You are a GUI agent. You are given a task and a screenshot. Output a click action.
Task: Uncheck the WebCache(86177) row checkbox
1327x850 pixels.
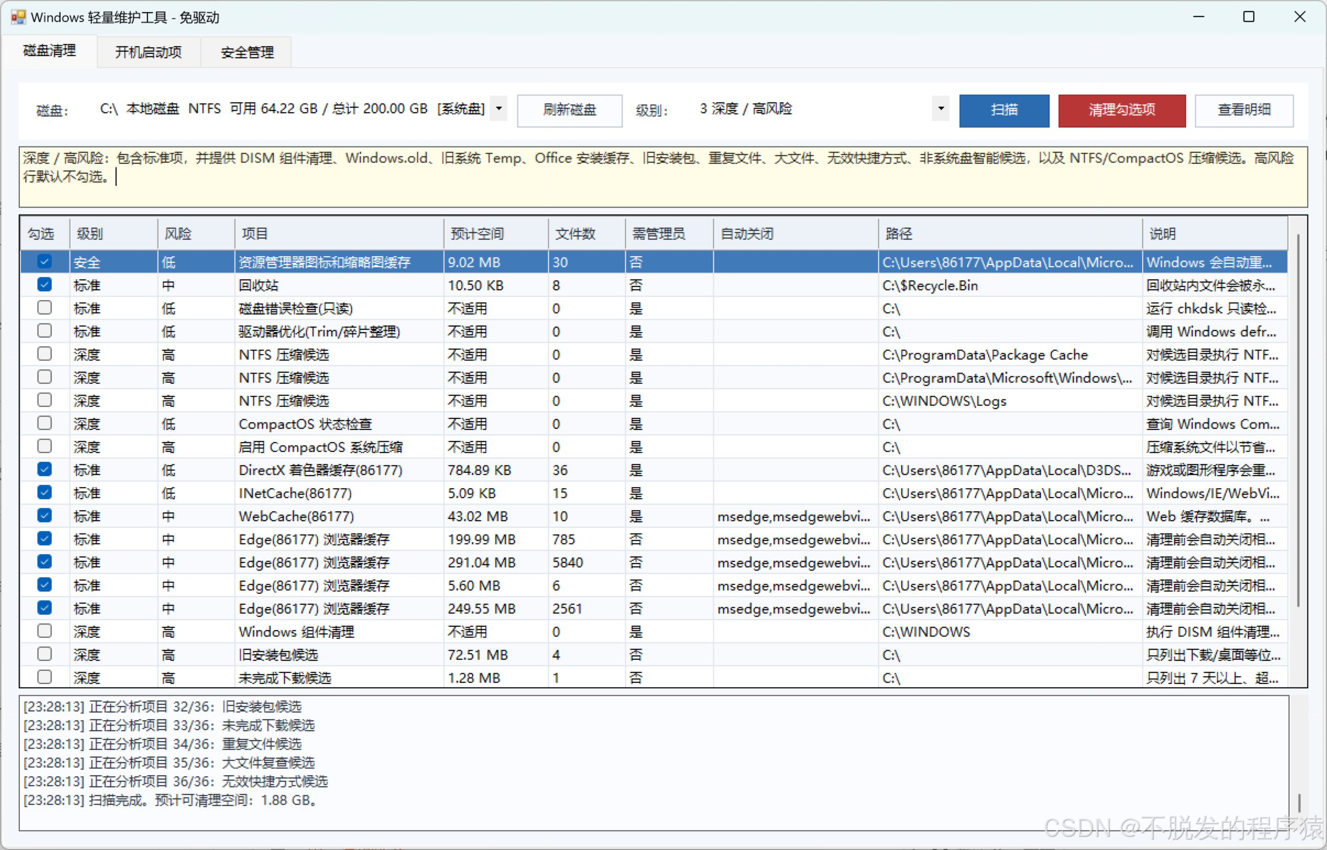[x=45, y=516]
